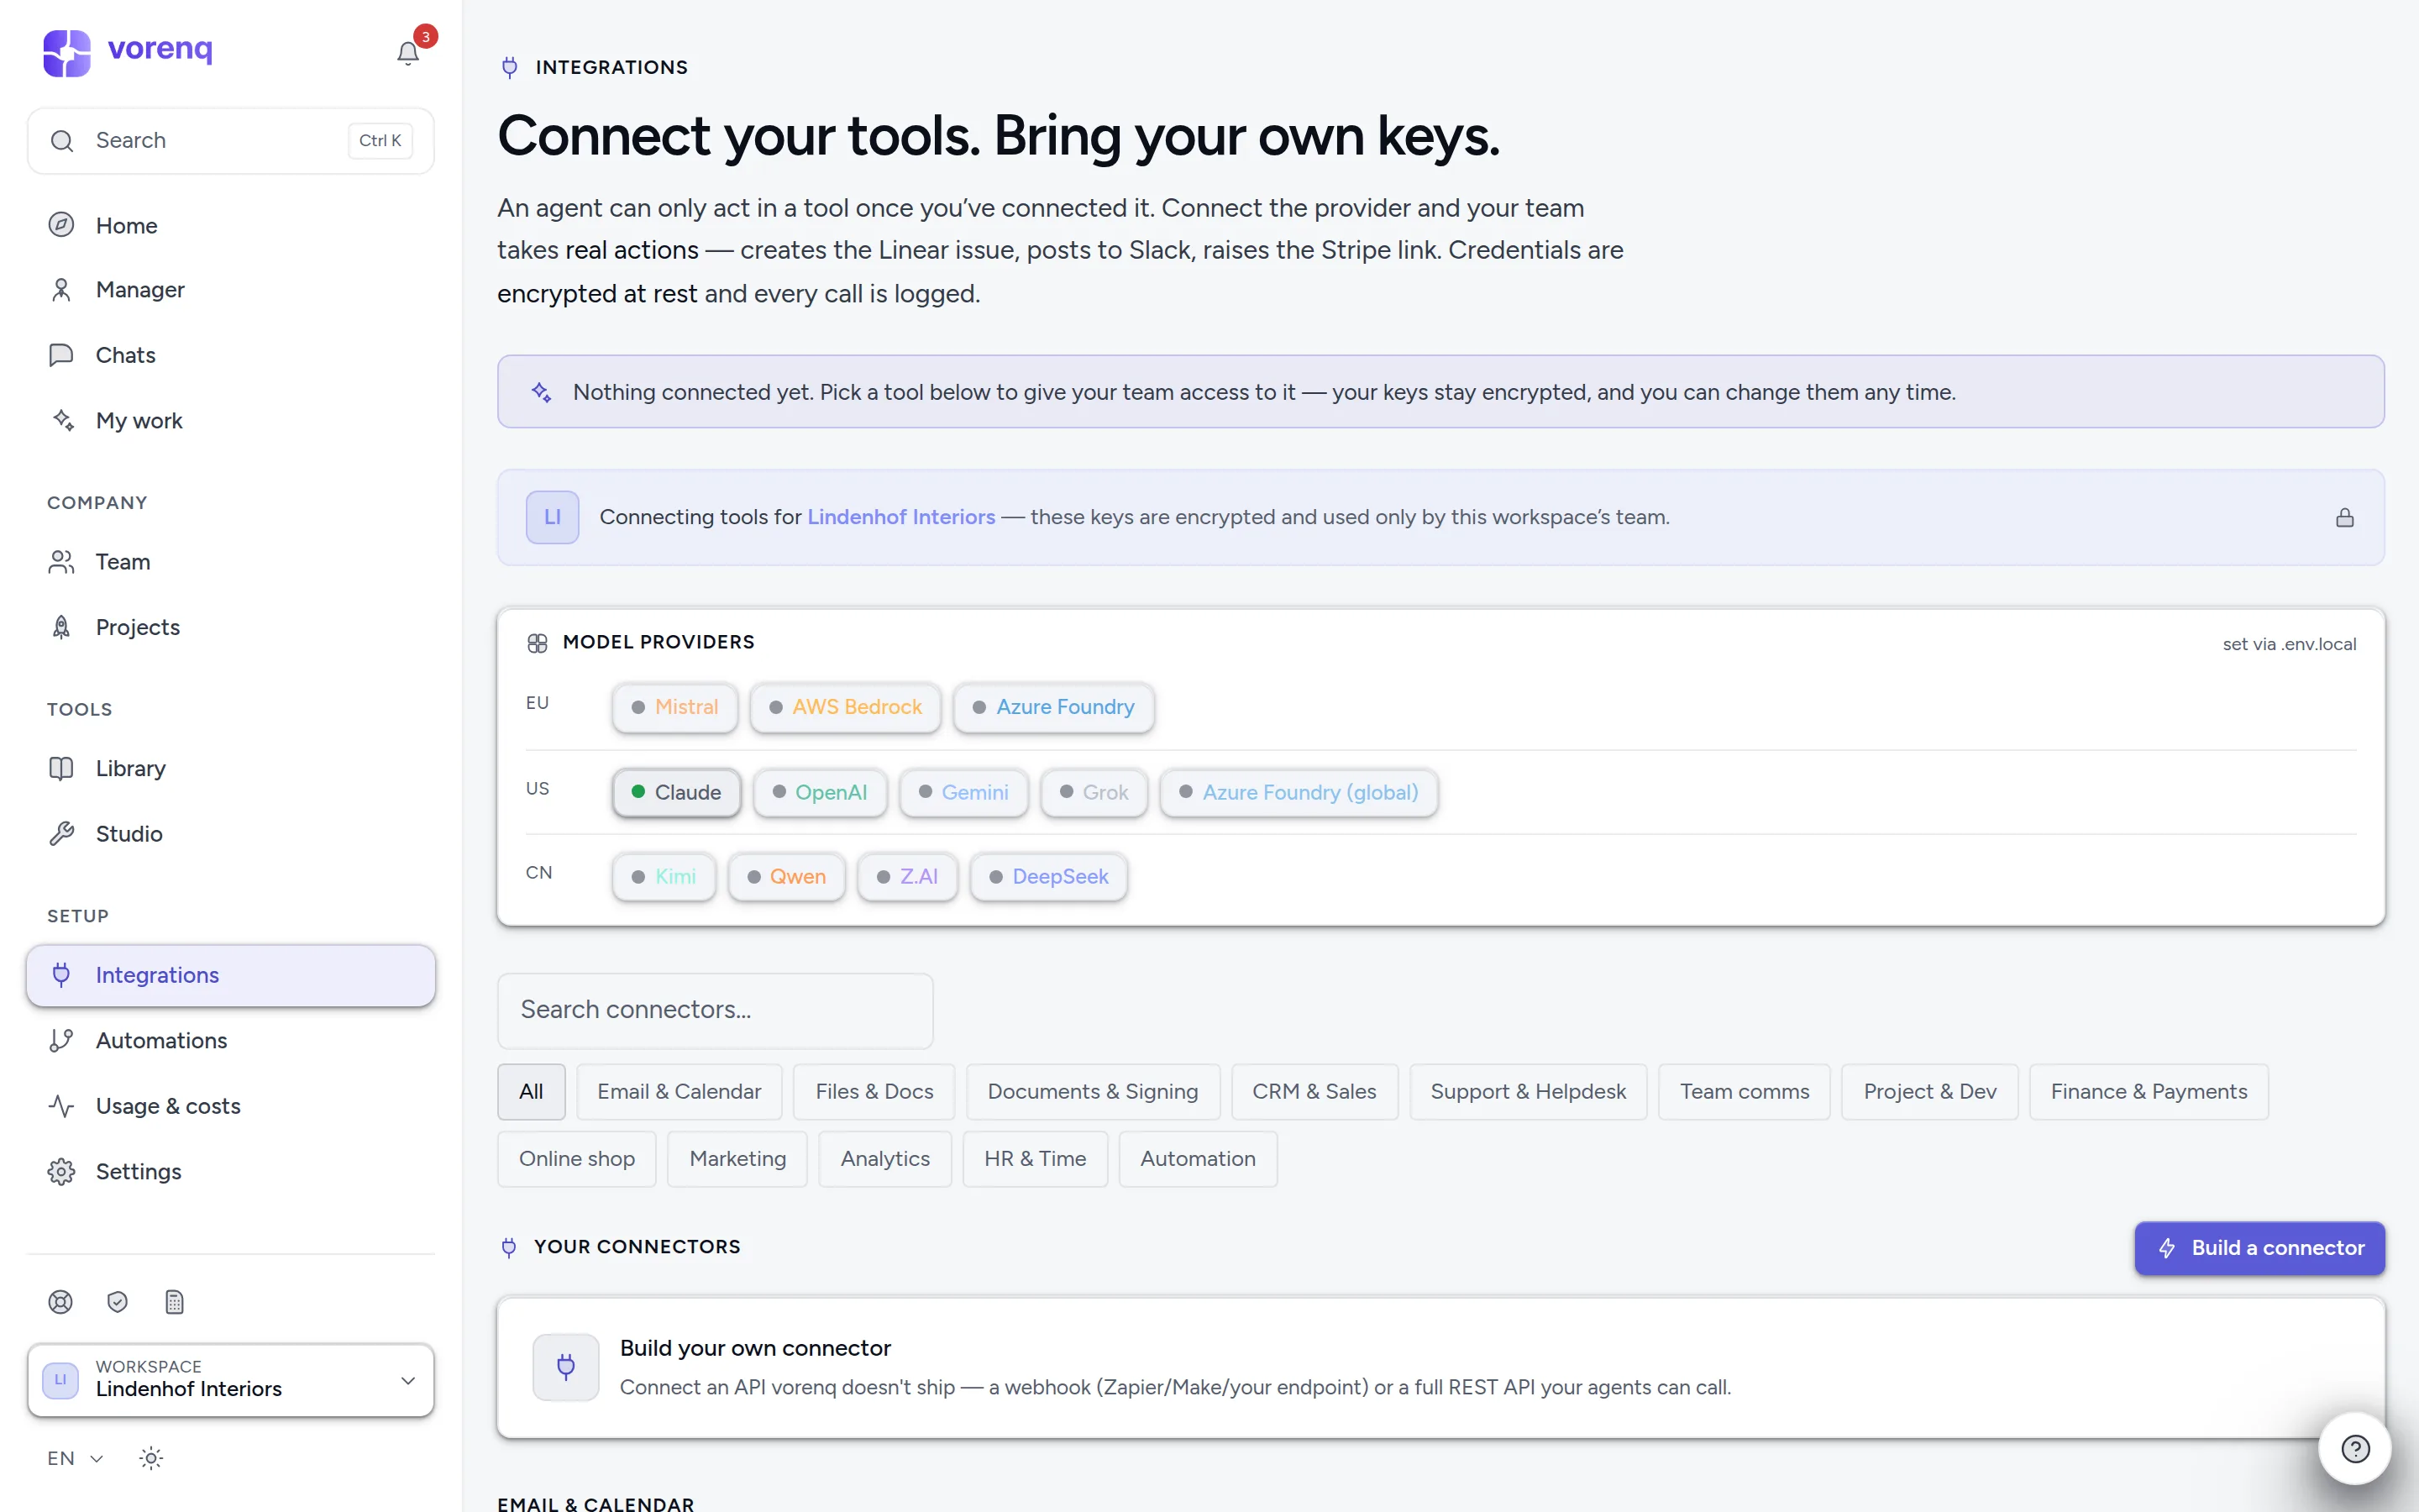Select the Kimi provider chip
Viewport: 2419px width, 1512px height.
[664, 877]
